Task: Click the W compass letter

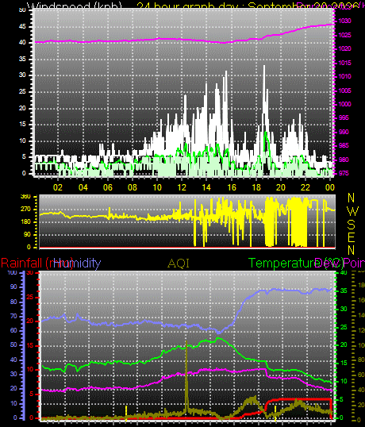Action: pos(353,211)
